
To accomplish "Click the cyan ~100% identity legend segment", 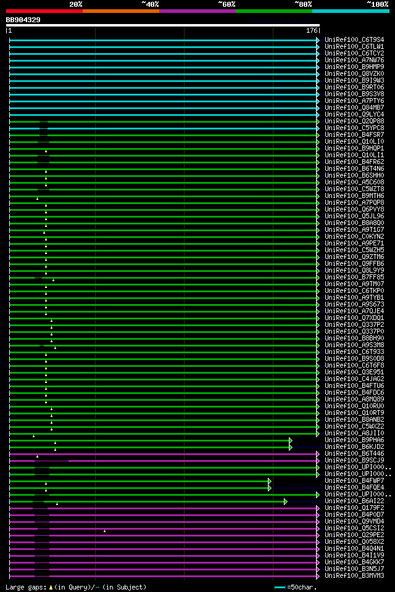I will pyautogui.click(x=351, y=11).
